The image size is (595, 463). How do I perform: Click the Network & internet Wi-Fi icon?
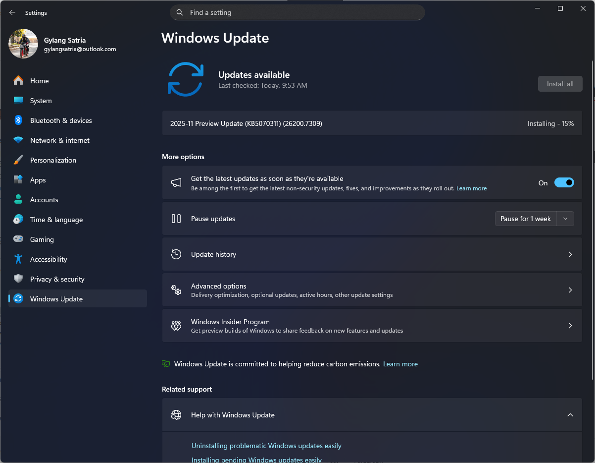[18, 140]
